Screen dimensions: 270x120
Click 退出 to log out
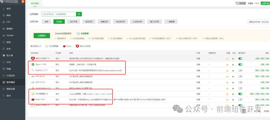(x=8, y=95)
